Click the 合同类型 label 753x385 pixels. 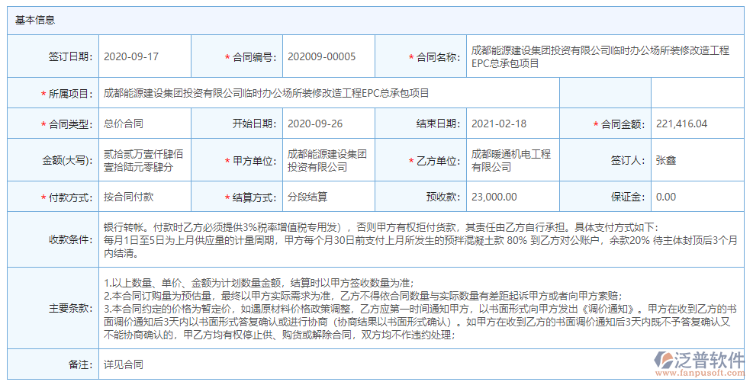coord(66,124)
